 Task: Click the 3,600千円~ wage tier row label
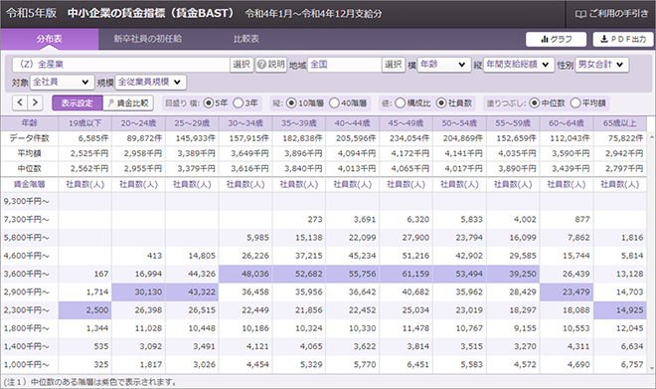coord(30,274)
